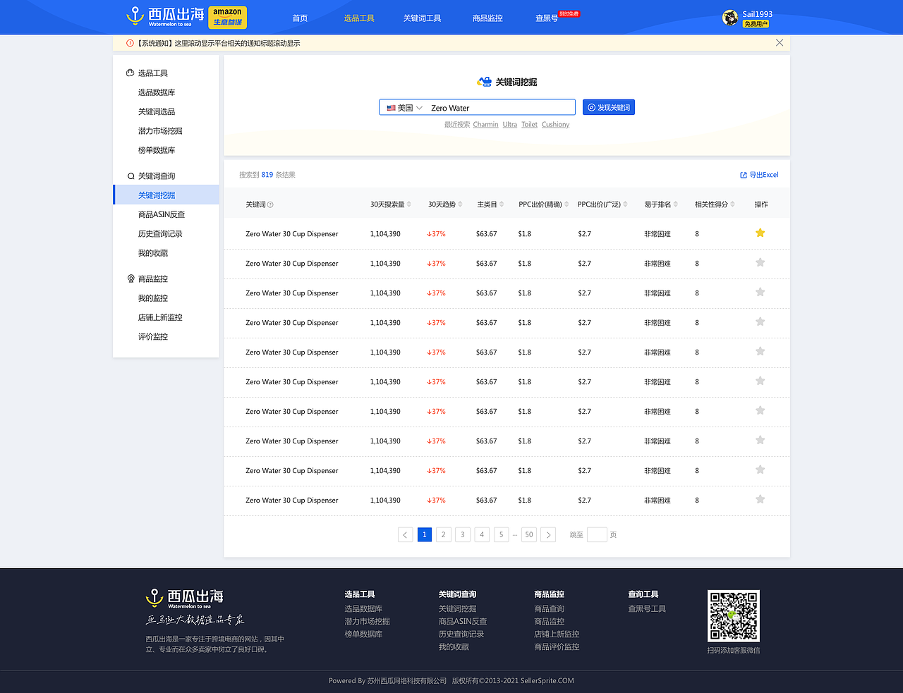Open 榜单数据库 in sidebar

tap(157, 150)
